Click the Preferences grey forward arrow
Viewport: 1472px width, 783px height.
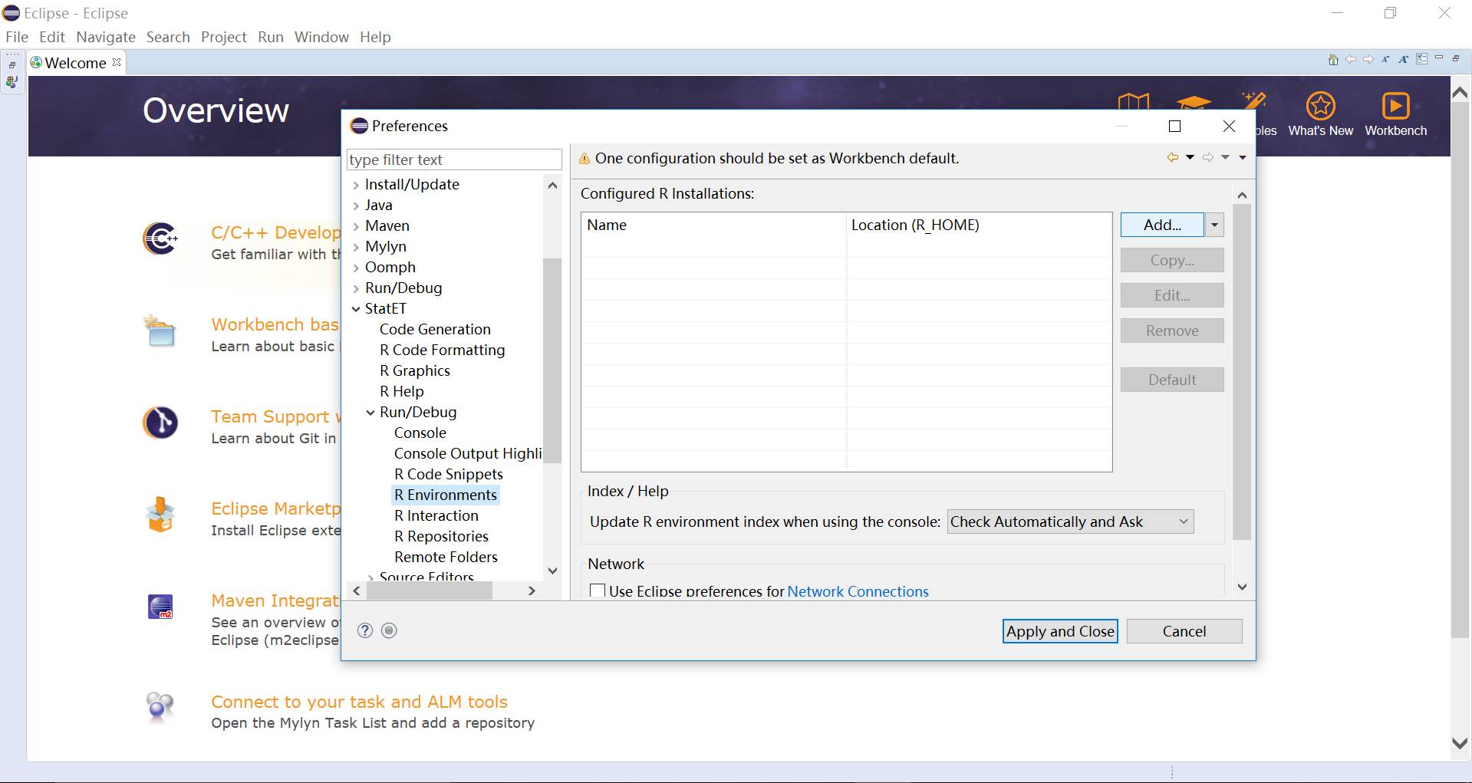pos(1208,157)
